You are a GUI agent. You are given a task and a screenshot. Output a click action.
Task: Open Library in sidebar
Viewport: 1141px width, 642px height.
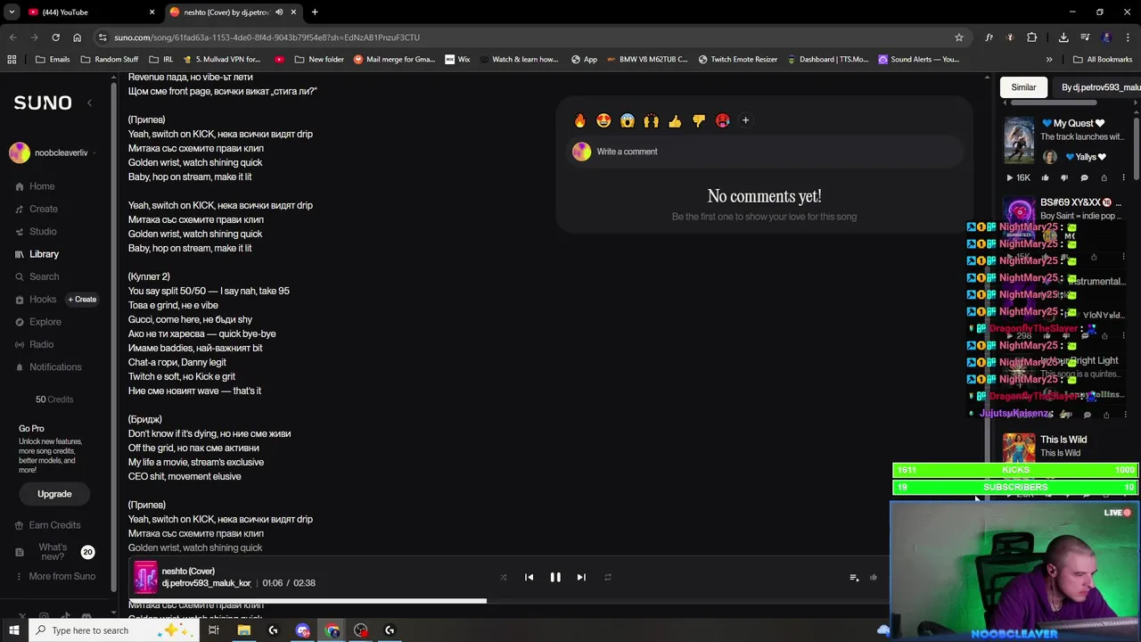coord(44,254)
